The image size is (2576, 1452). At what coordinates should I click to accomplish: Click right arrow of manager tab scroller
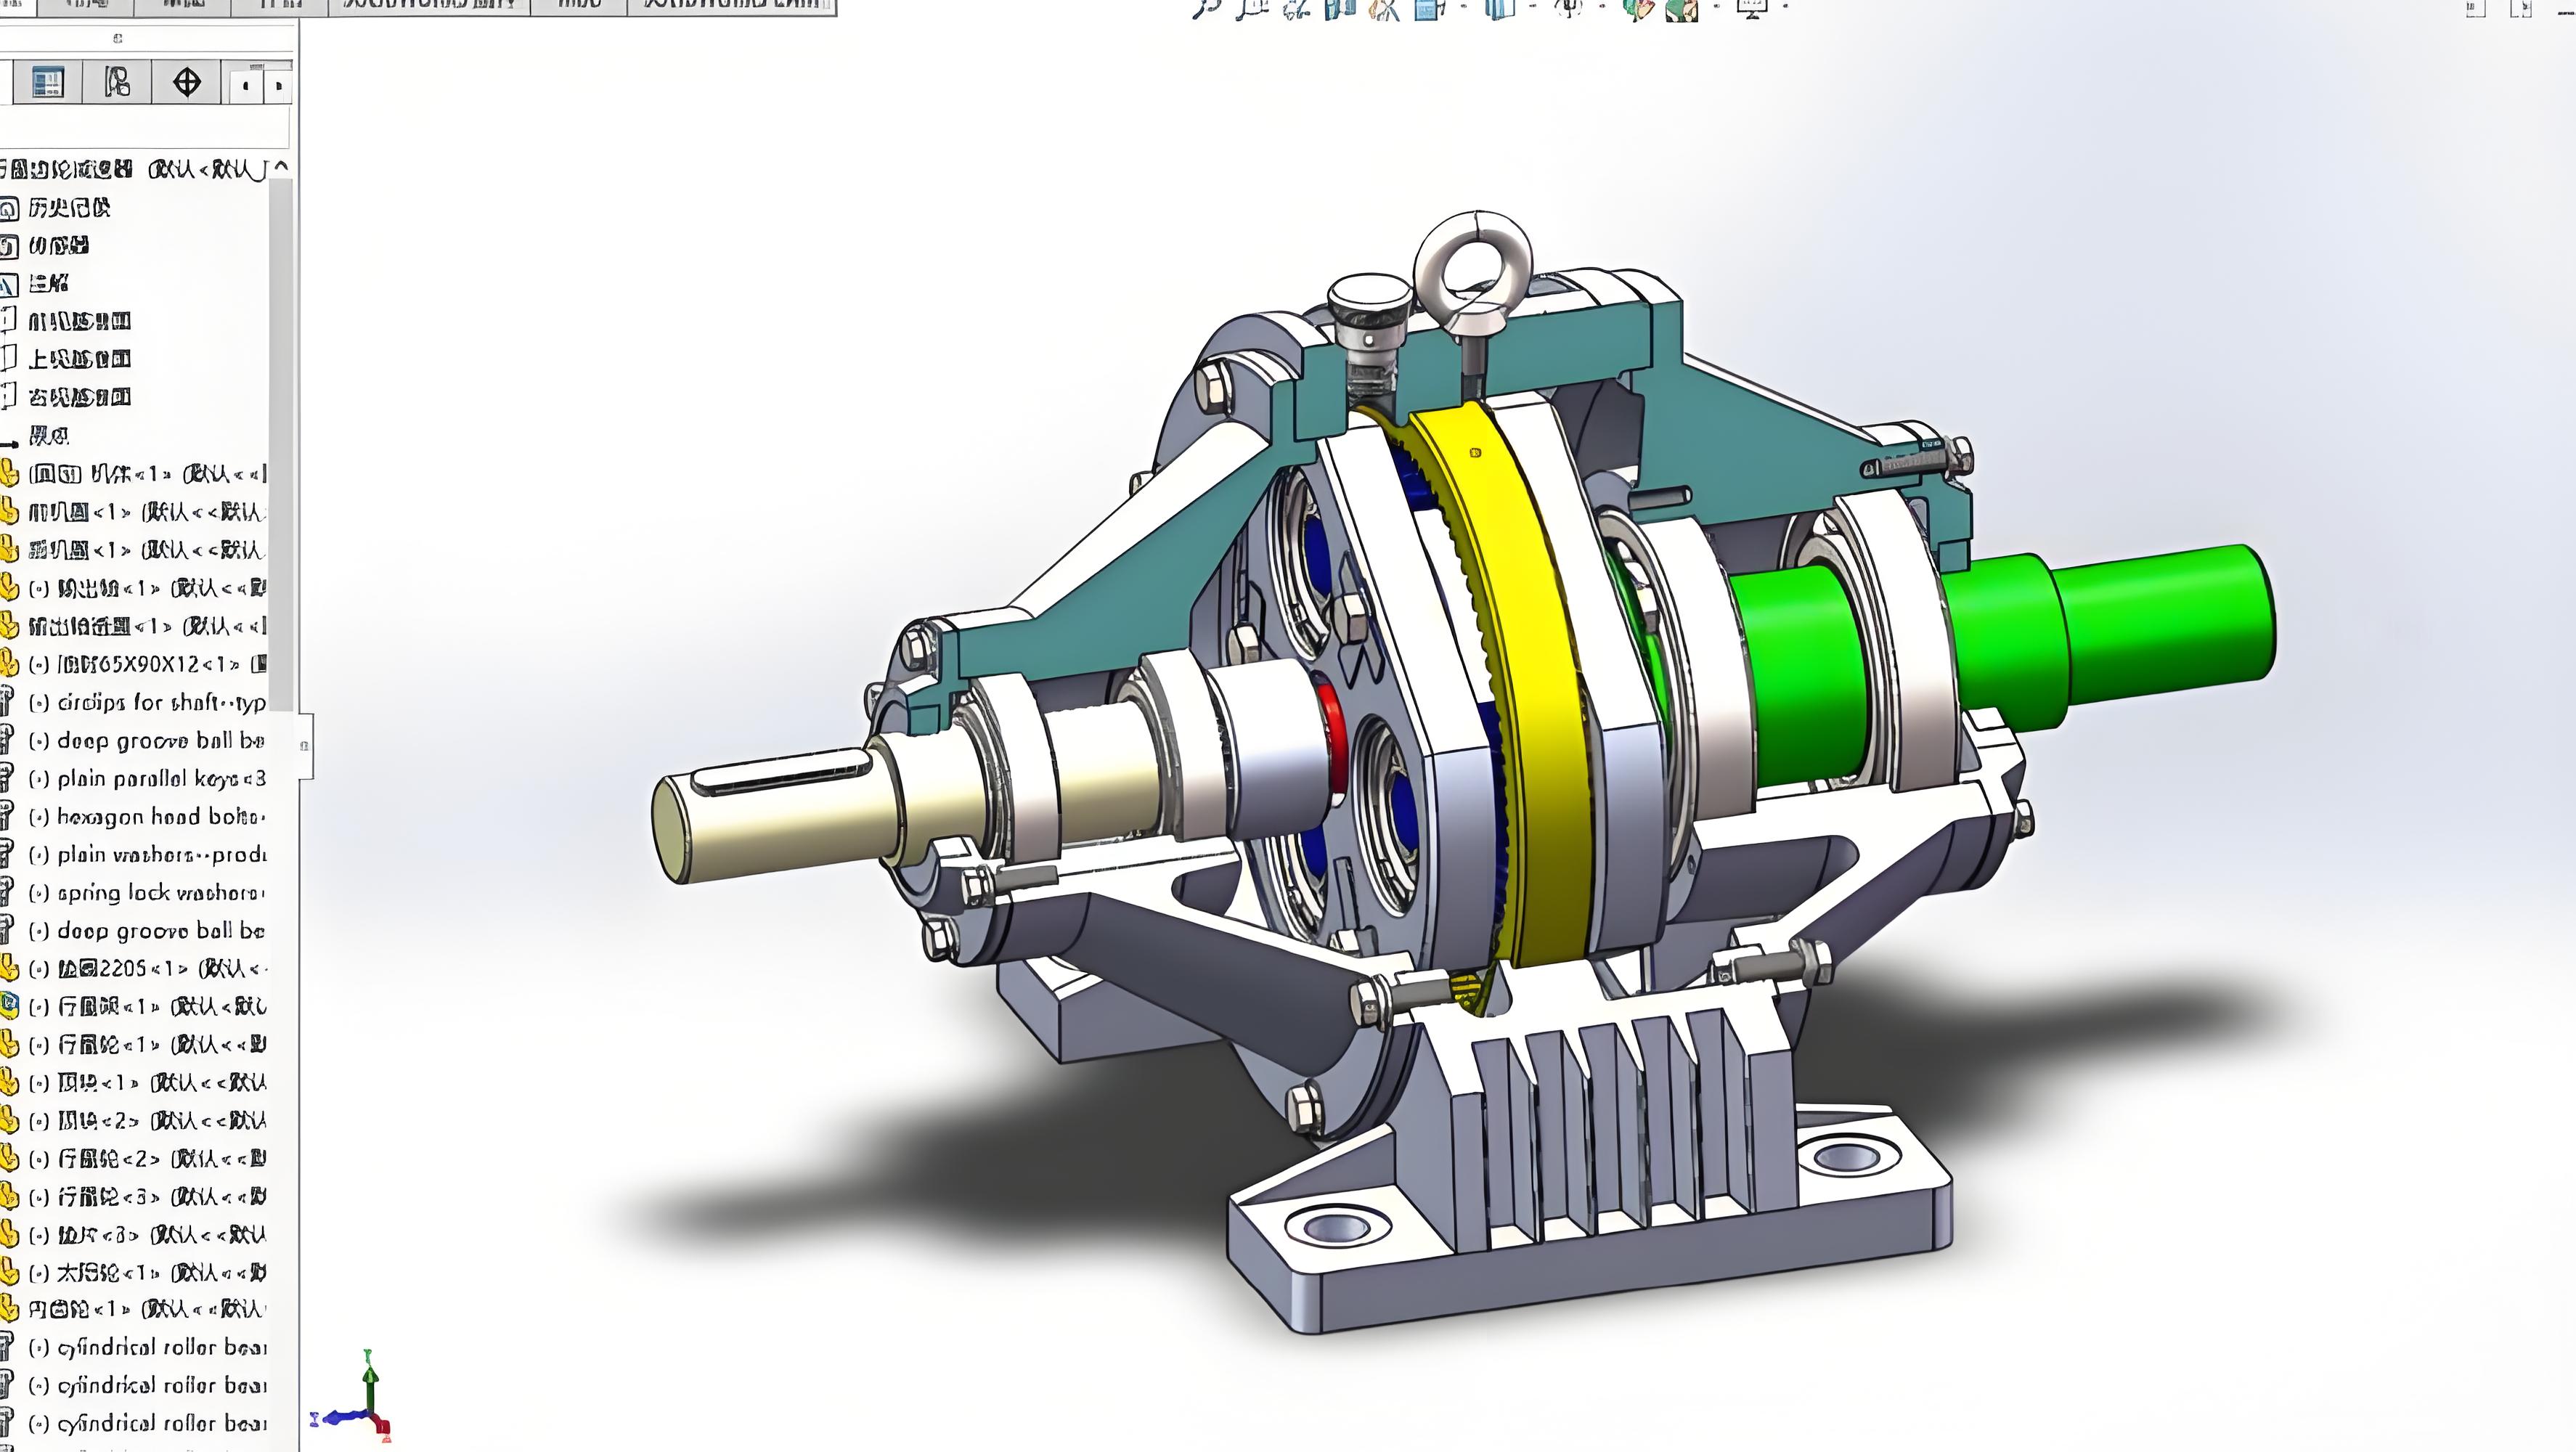pyautogui.click(x=279, y=87)
